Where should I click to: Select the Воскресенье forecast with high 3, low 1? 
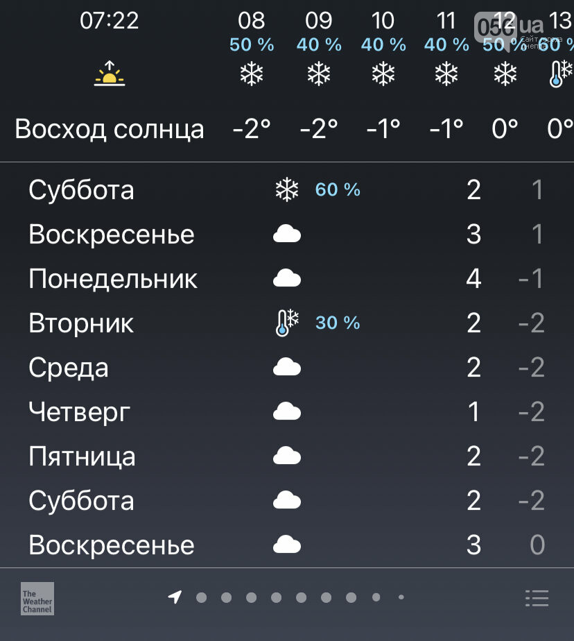pyautogui.click(x=287, y=234)
